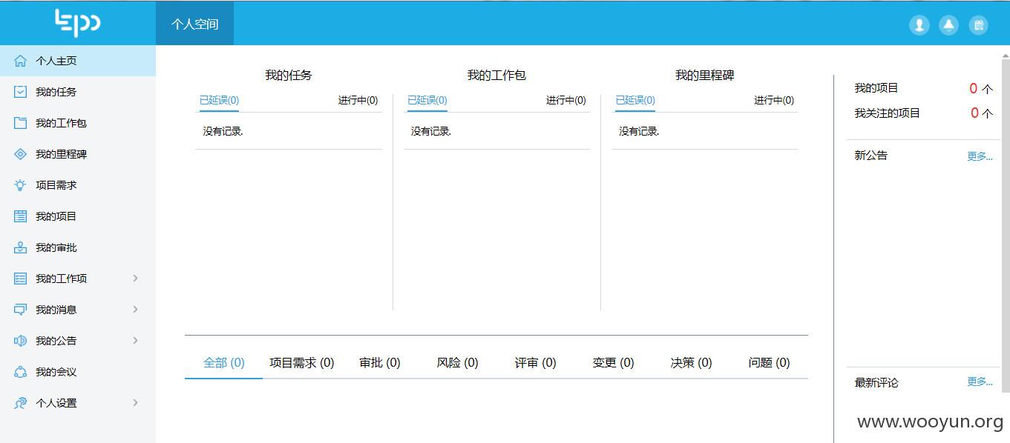Click 更多... link next to 新公告
1010x443 pixels.
tap(980, 156)
